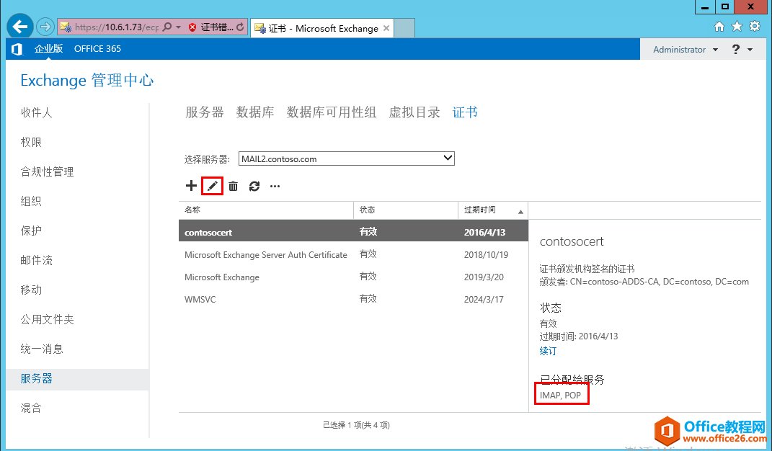This screenshot has width=772, height=451.
Task: Click the 续订 renewal link
Action: 547,351
